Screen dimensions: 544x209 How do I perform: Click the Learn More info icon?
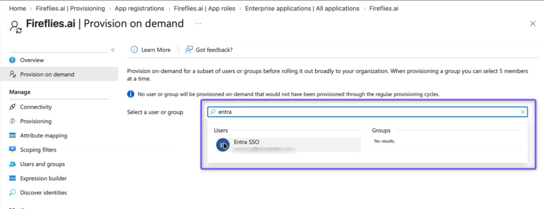(x=134, y=50)
